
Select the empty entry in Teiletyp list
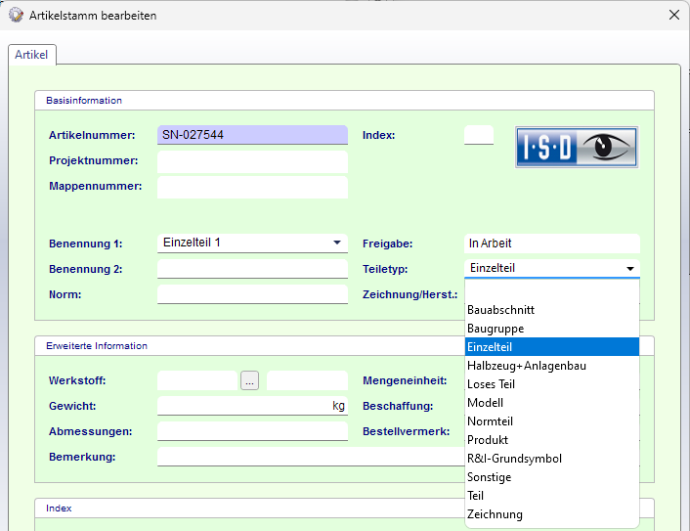(551, 291)
